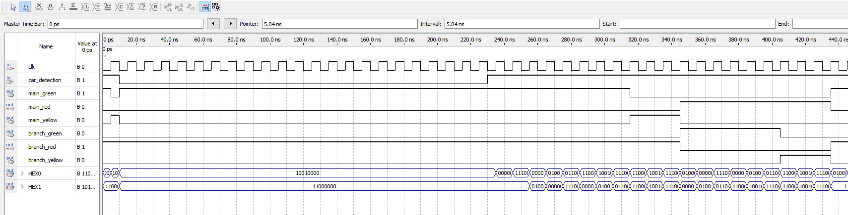Select the clk signal row
This screenshot has height=215, width=848.
pyautogui.click(x=52, y=67)
